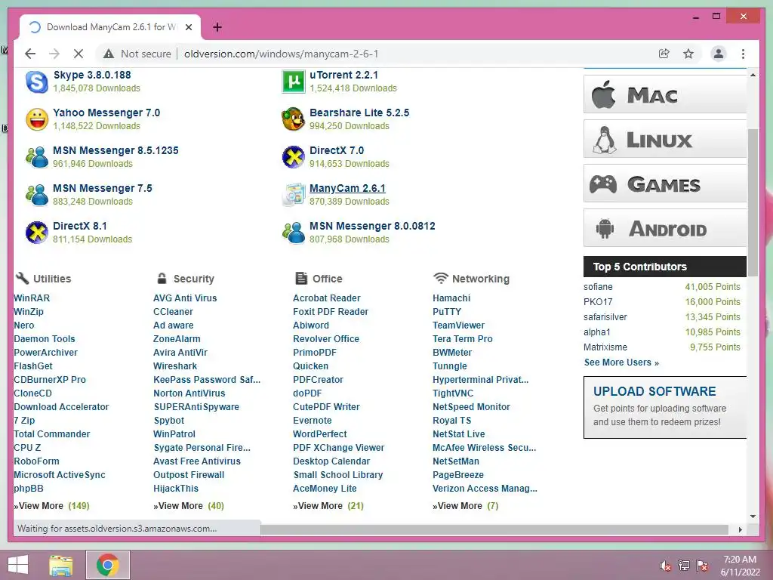Click the MSN Messenger 7.5 icon
This screenshot has height=580, width=773.
(x=37, y=195)
